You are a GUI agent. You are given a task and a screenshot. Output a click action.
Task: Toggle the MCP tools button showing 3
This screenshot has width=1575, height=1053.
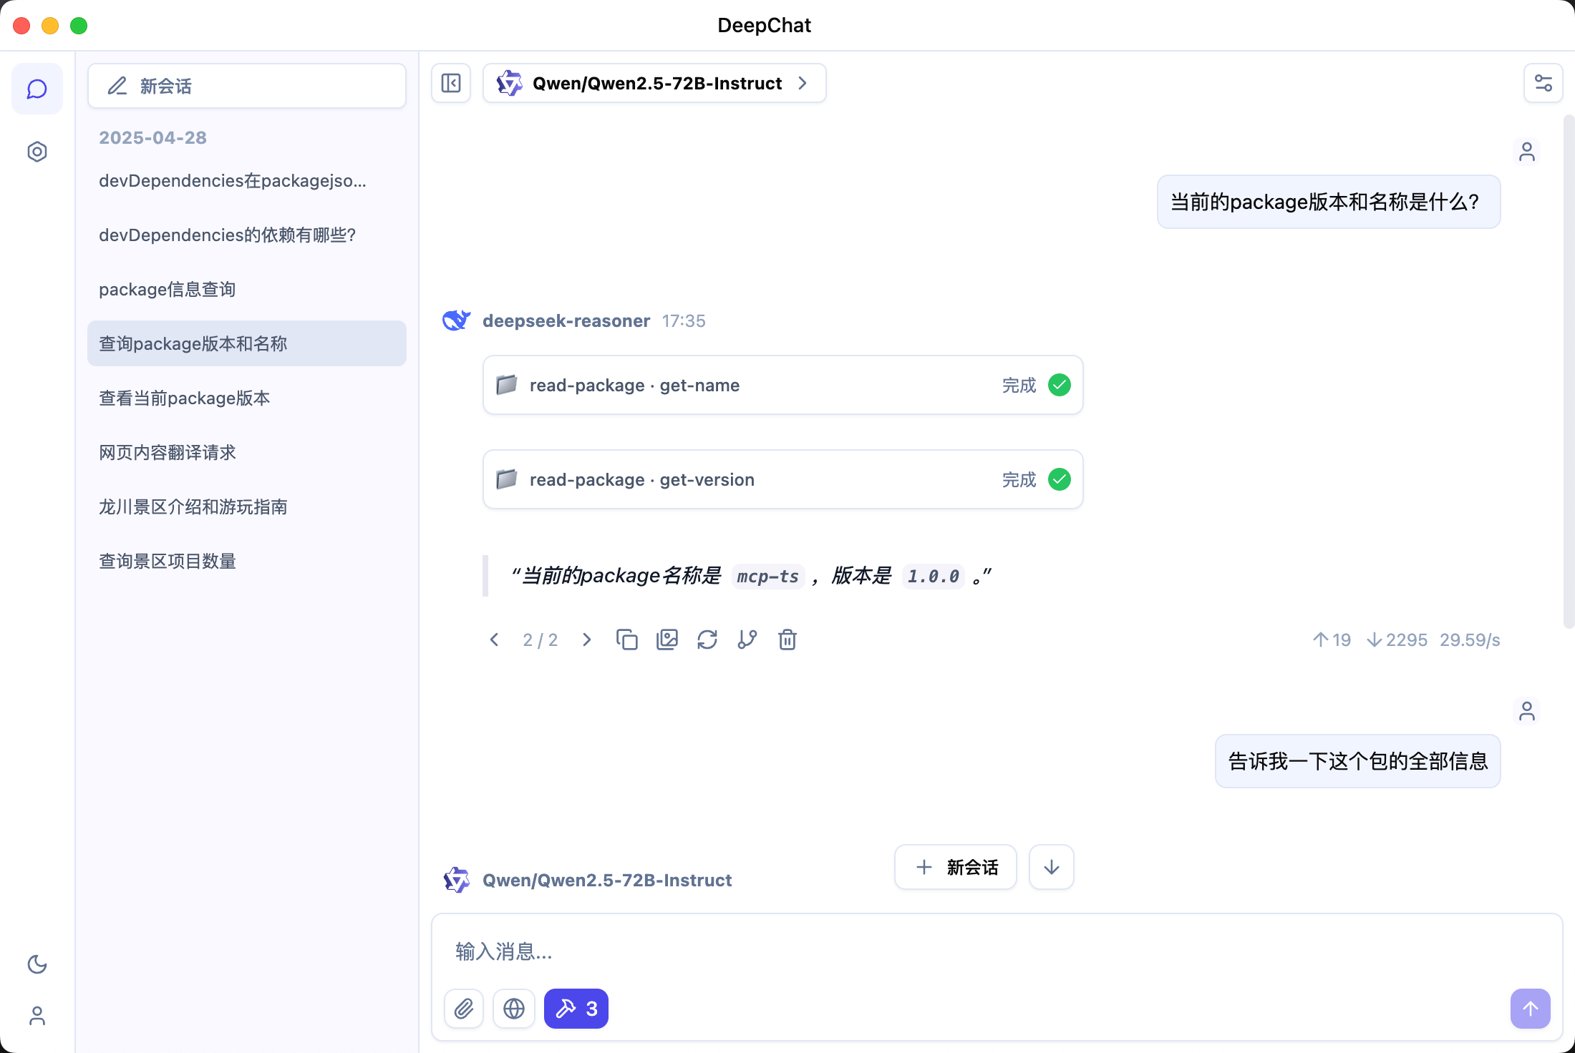click(576, 1009)
